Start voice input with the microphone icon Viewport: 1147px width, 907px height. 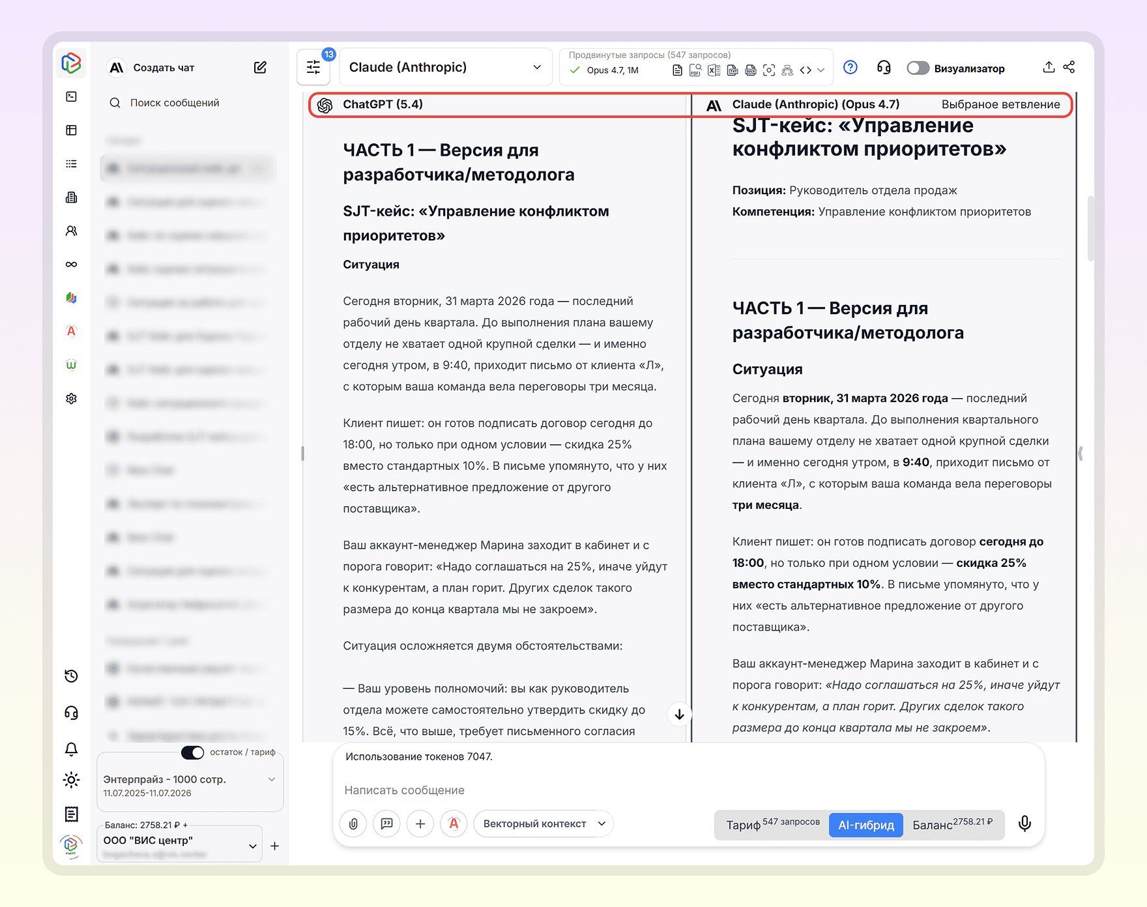point(1025,824)
